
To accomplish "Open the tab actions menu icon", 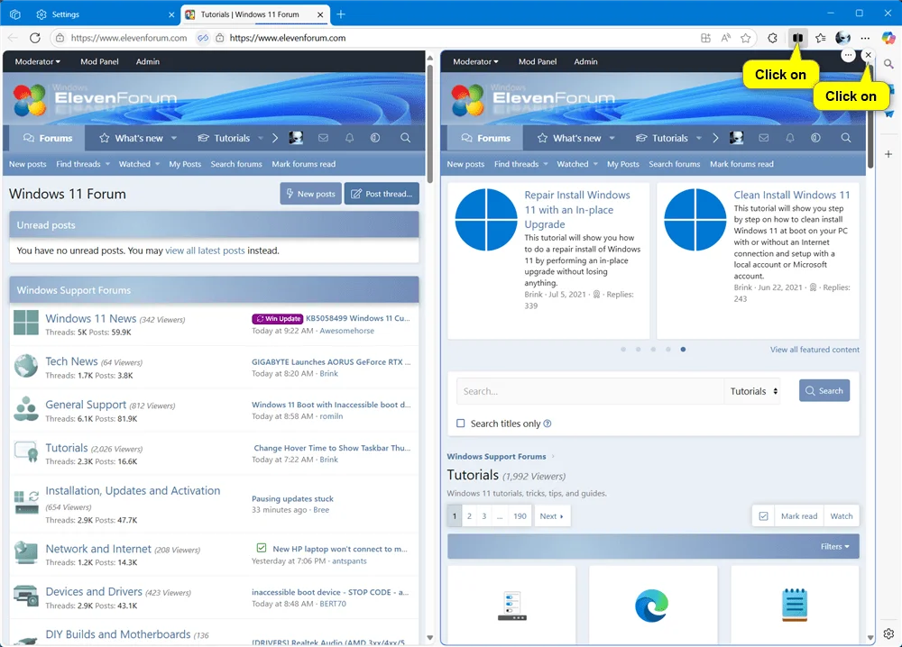I will 15,14.
